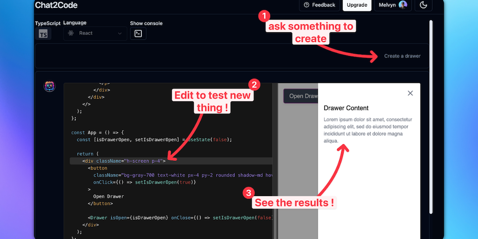Click the red number 3 annotation badge
Image resolution: width=478 pixels, height=239 pixels.
249,193
